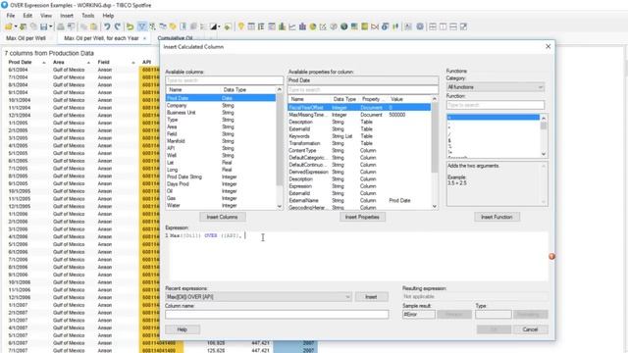
Task: Toggle the Filters panel funnel icon
Action: click(141, 26)
